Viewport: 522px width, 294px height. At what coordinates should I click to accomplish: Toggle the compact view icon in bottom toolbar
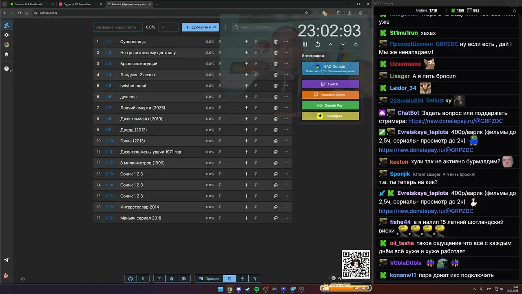[x=242, y=279]
